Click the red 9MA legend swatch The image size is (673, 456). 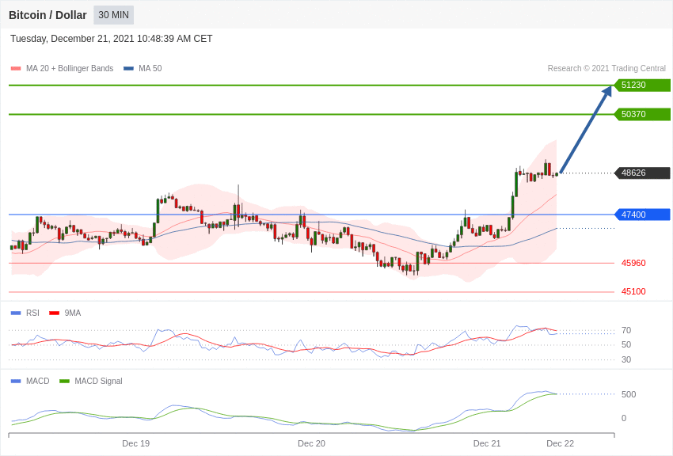54,313
